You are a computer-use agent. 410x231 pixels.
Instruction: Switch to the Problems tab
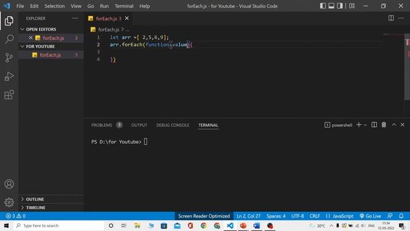(x=106, y=125)
